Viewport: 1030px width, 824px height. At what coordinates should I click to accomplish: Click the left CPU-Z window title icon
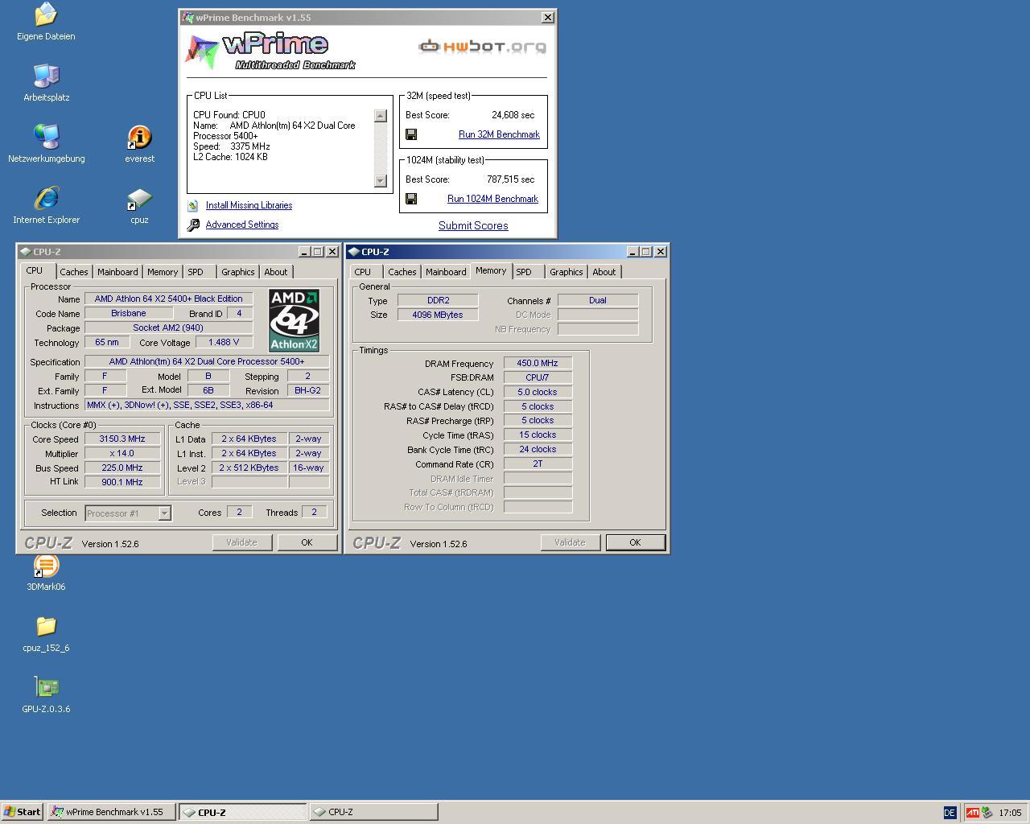coord(25,252)
